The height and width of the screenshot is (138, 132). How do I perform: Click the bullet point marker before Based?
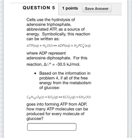coord(35,73)
